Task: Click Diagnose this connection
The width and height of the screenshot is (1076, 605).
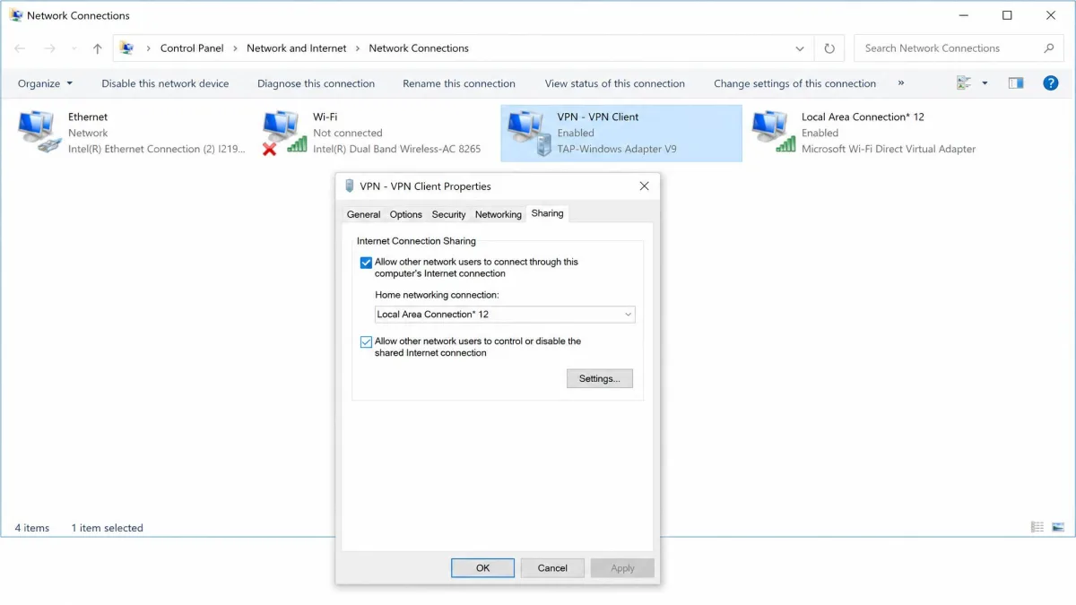Action: tap(316, 83)
